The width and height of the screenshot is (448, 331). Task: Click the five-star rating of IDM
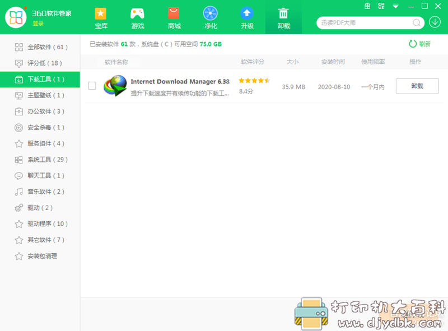point(254,81)
